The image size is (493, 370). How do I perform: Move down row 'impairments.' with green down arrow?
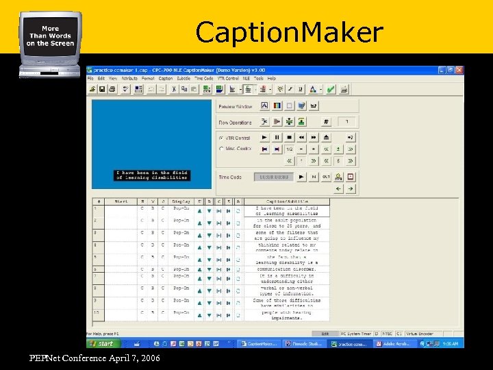click(x=209, y=315)
